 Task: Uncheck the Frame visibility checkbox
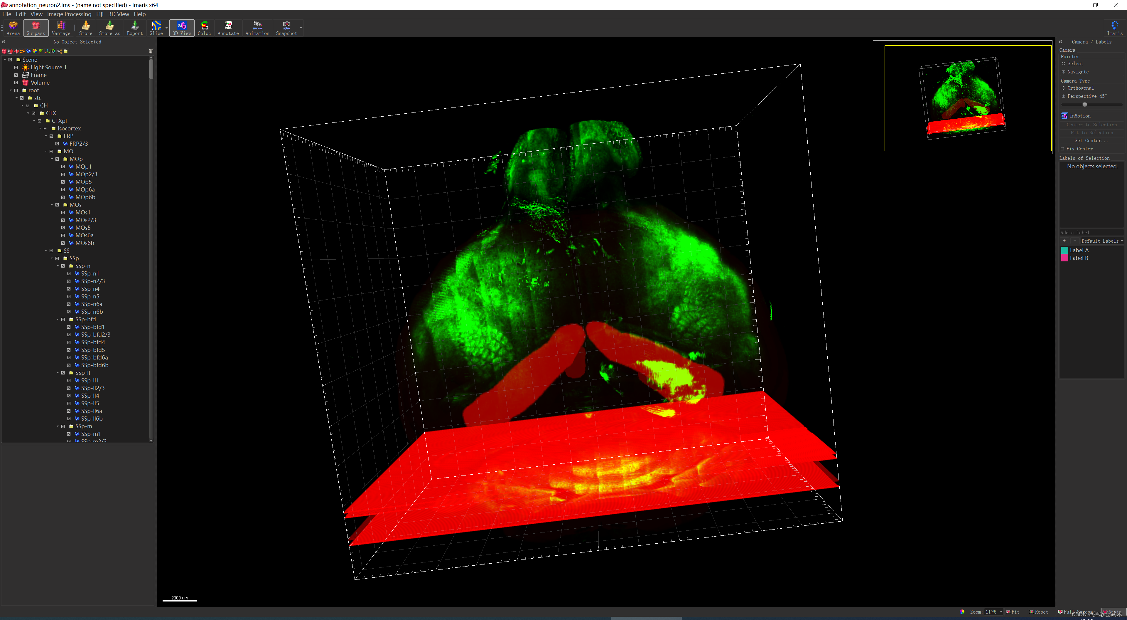click(16, 75)
